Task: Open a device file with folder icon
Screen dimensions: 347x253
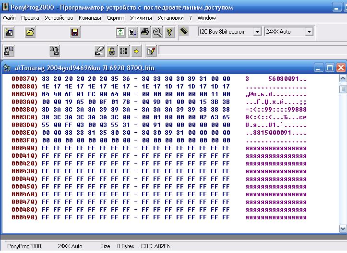Action: (x=30, y=32)
